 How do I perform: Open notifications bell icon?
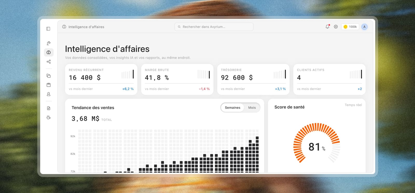pyautogui.click(x=328, y=26)
